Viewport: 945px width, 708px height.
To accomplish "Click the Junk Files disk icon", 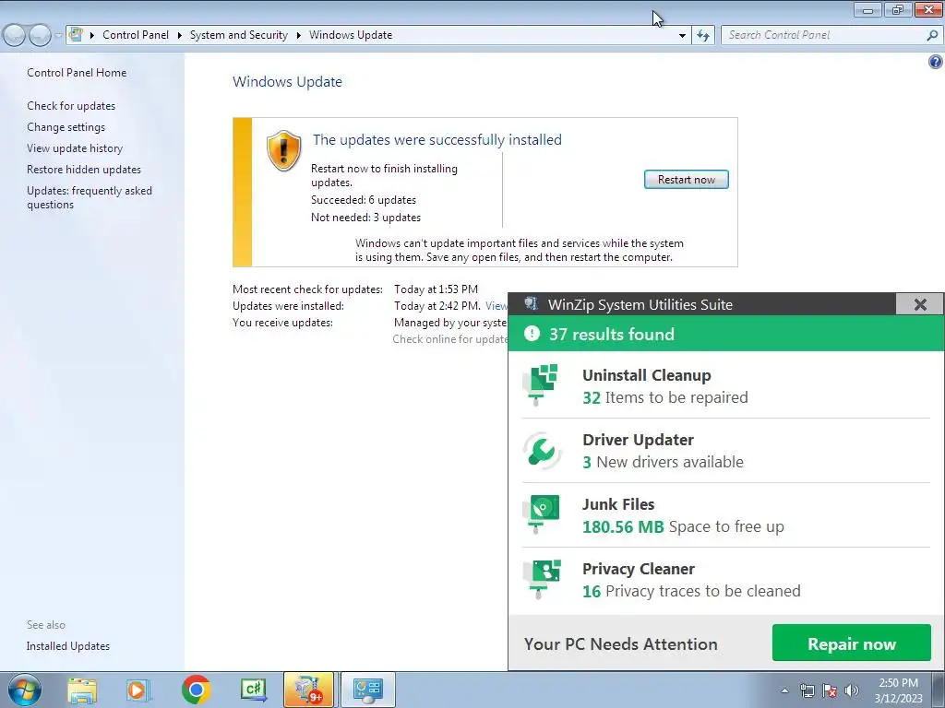I will coord(542,514).
